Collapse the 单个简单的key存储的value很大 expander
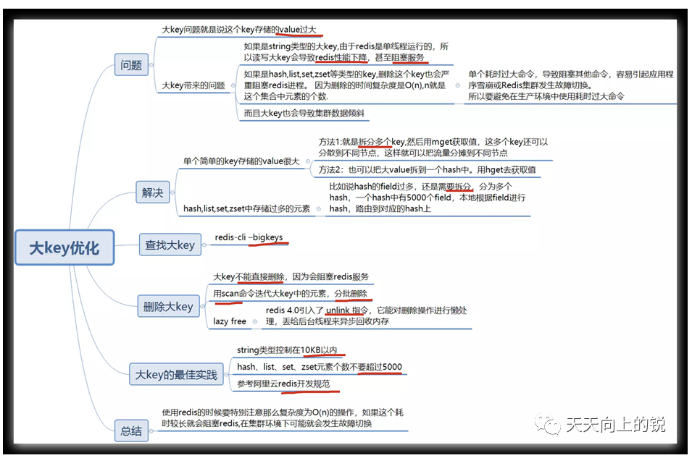Screen dimensions: 692x458 [308, 161]
